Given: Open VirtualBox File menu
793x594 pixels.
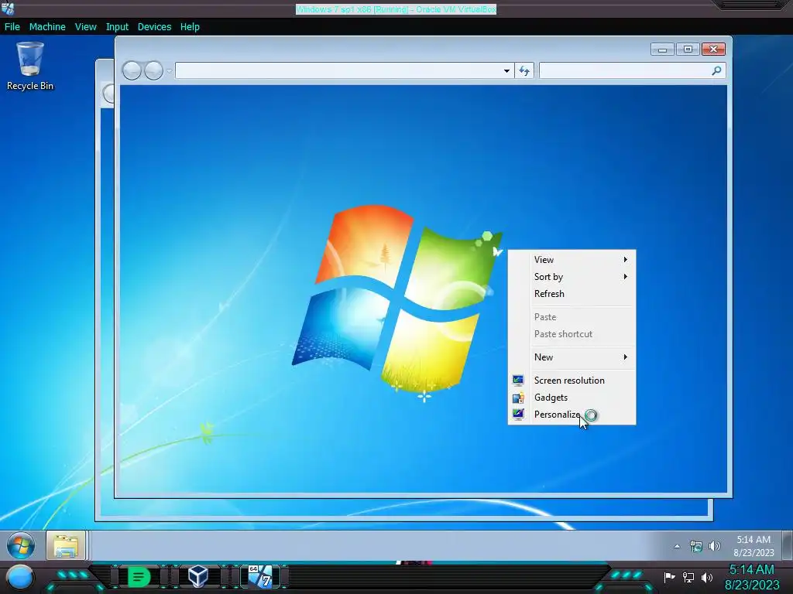Looking at the screenshot, I should [12, 27].
